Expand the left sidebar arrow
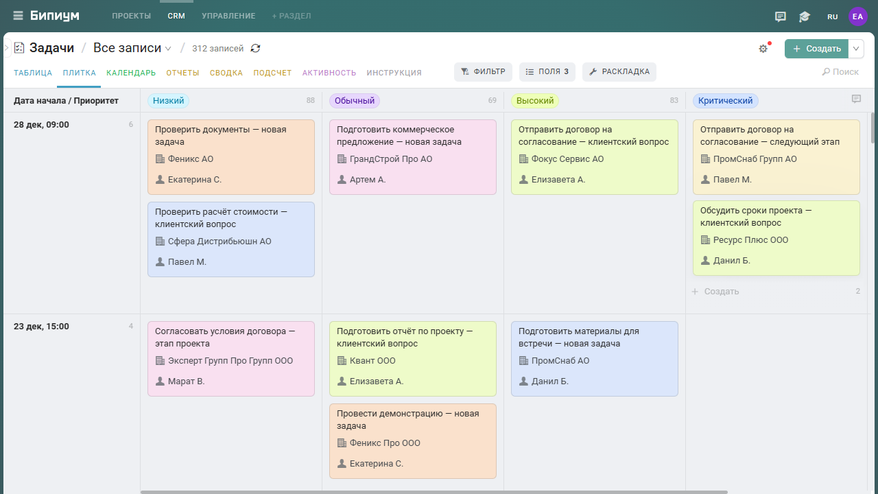 tap(6, 48)
